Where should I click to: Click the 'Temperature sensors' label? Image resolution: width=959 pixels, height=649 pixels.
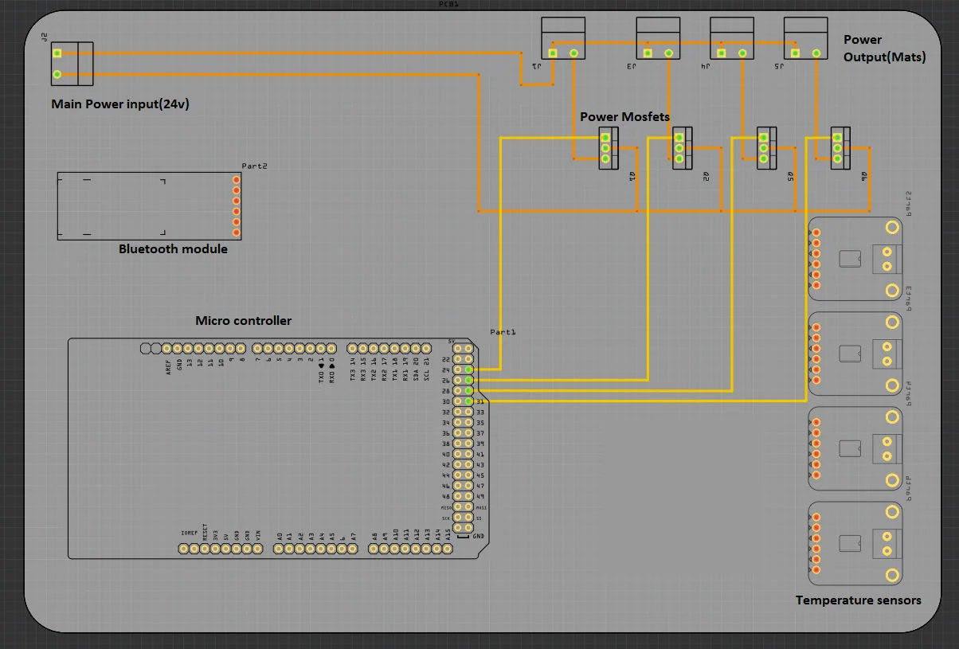[859, 600]
